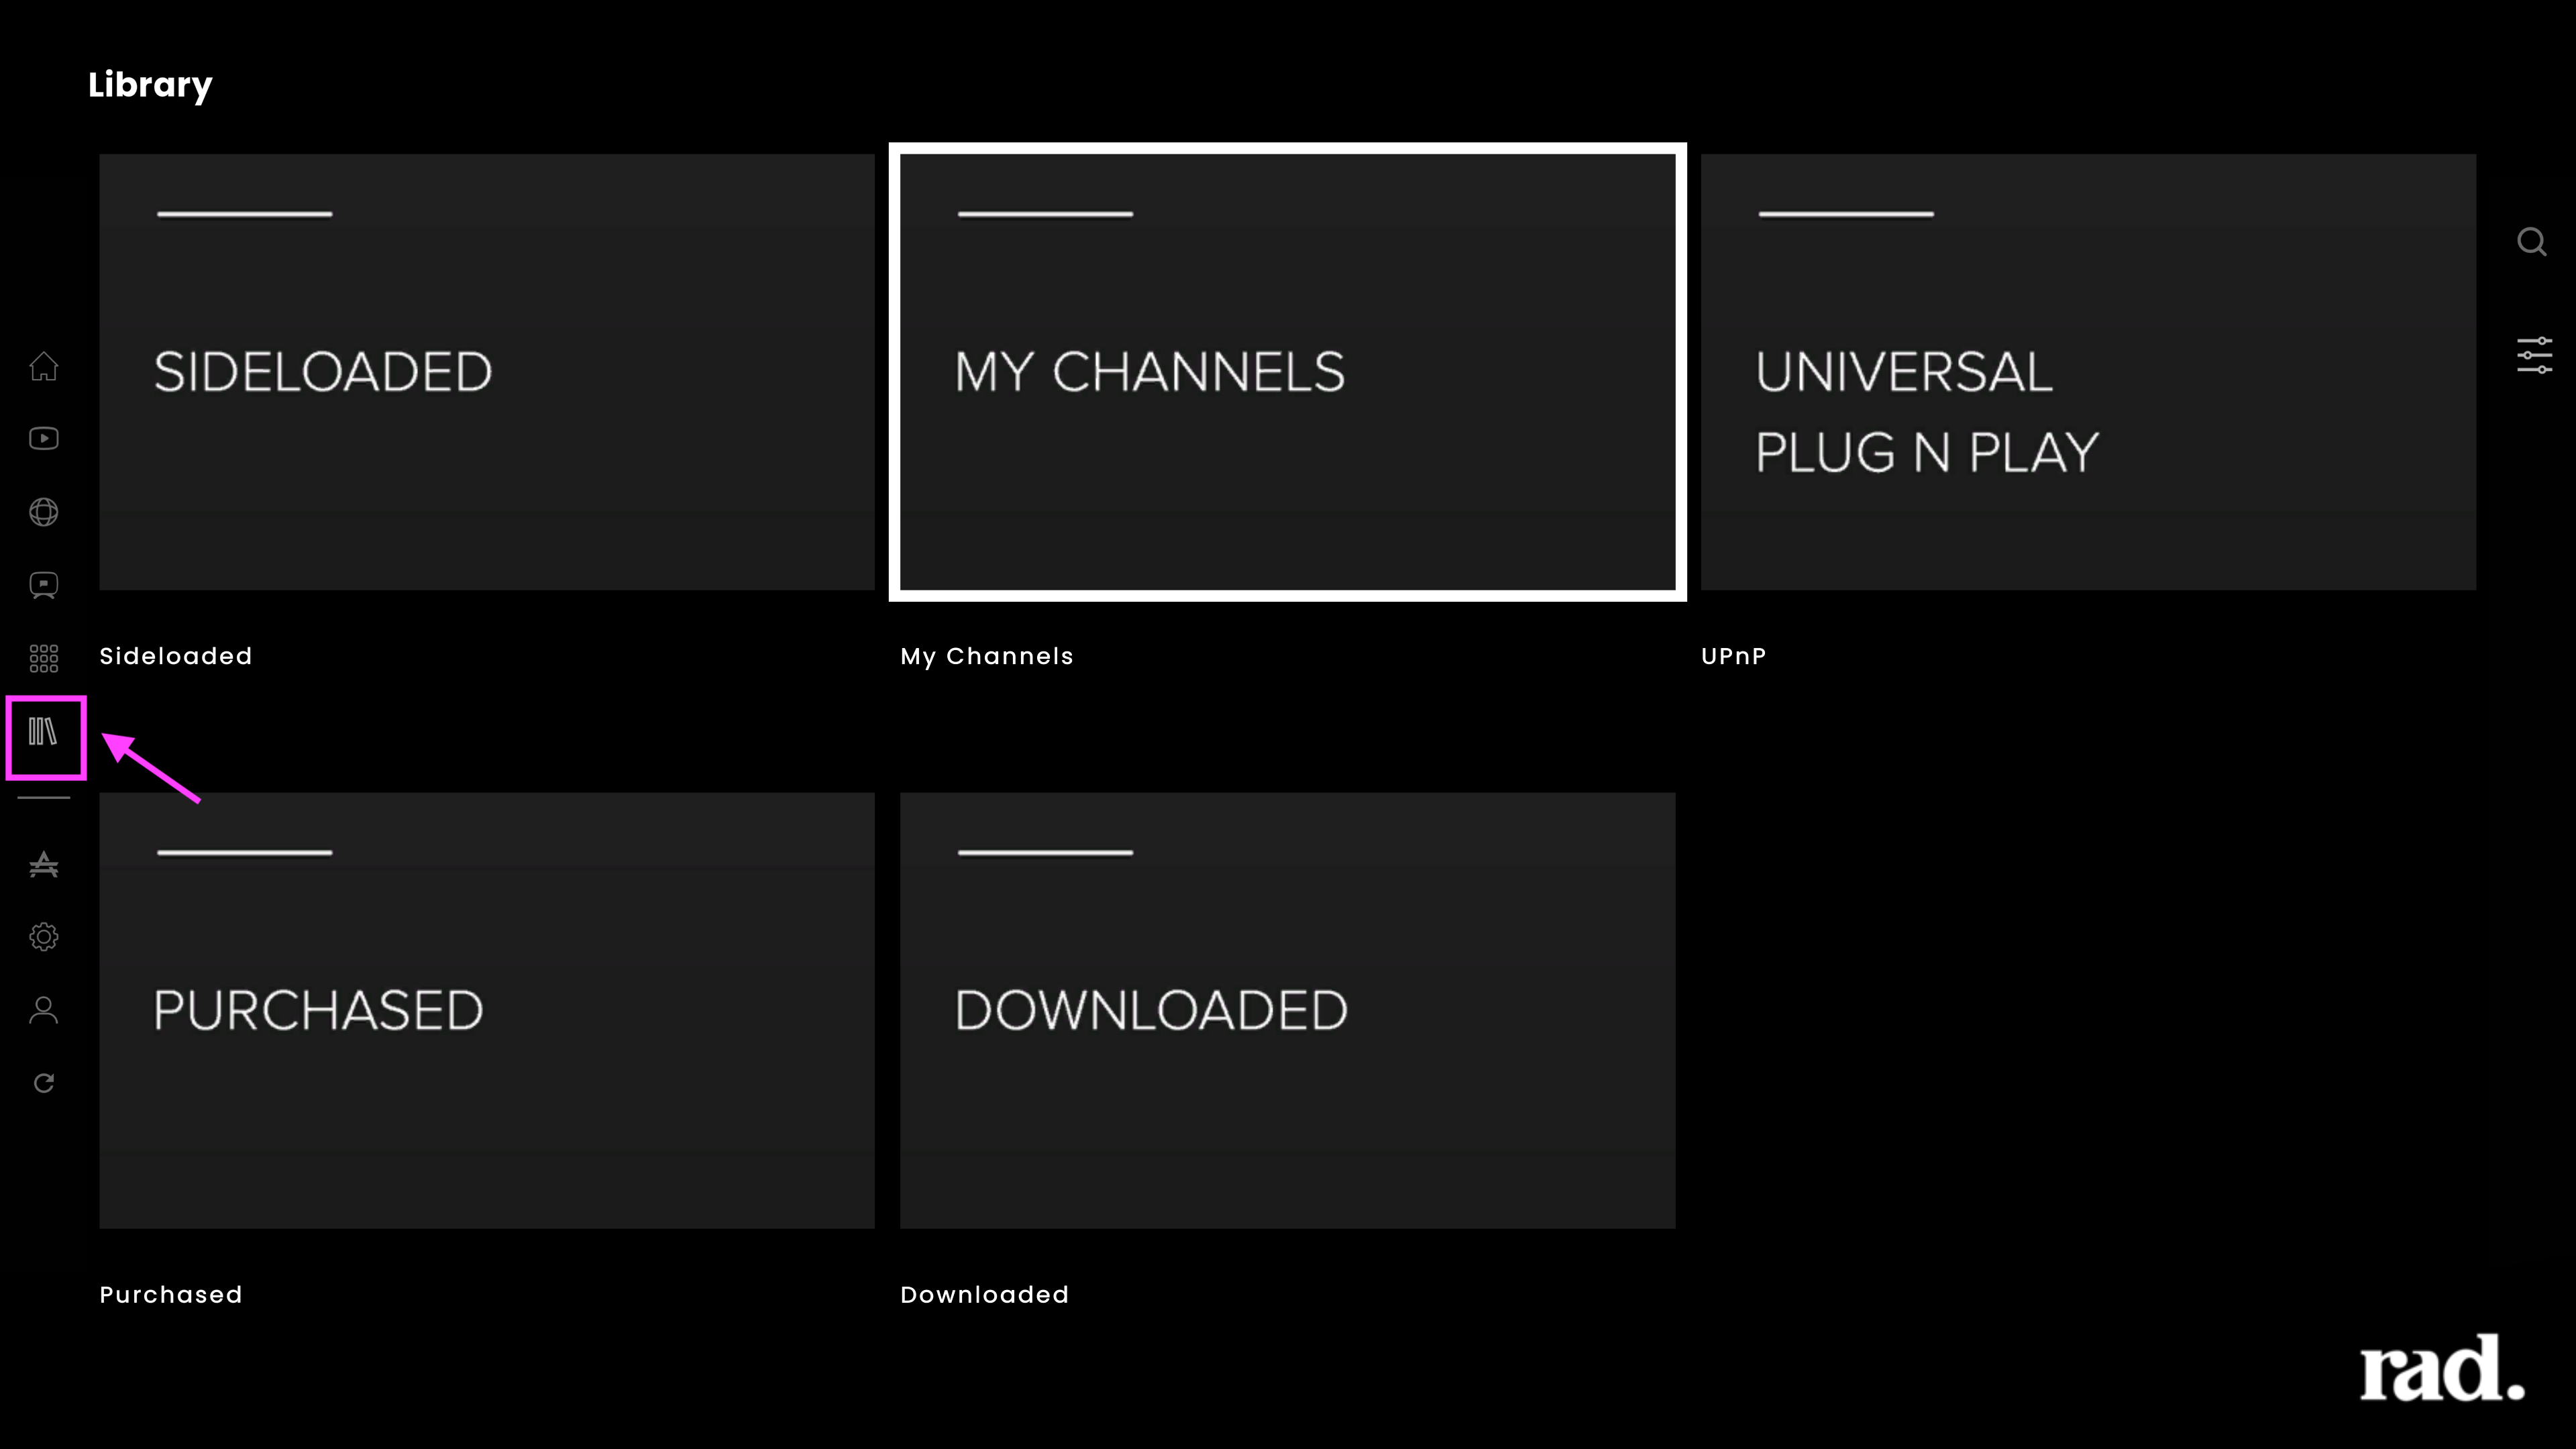
Task: Click the Downloaded caption label
Action: 985,1295
